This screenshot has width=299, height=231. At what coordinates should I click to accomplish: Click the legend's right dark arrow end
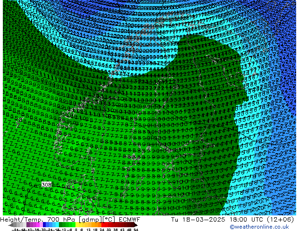136,225
